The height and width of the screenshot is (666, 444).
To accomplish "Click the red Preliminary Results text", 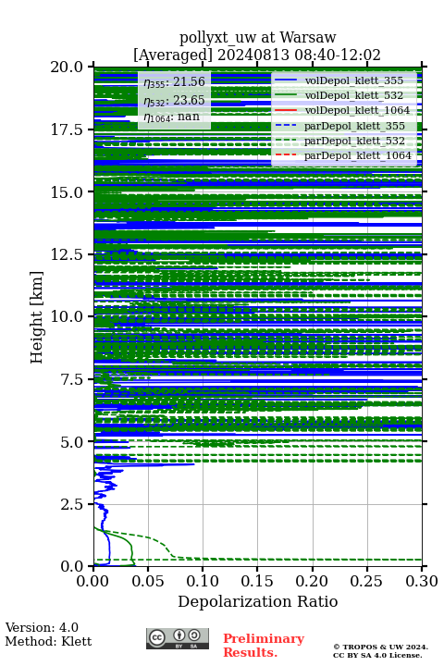I will (x=264, y=645).
